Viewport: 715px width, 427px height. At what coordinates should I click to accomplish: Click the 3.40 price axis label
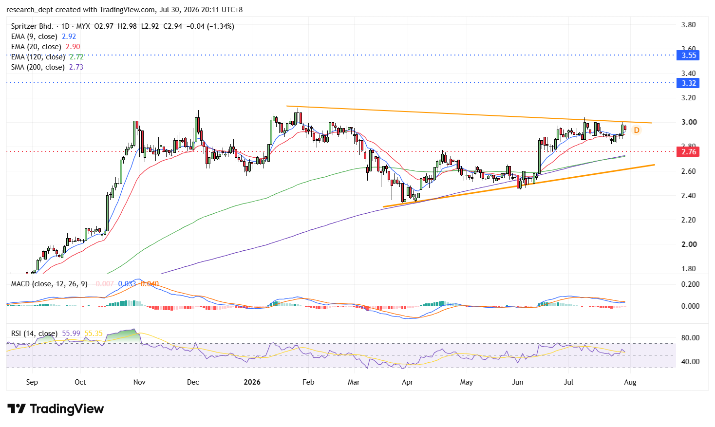(x=688, y=74)
